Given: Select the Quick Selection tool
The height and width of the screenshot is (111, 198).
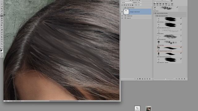Looking at the screenshot, I should pos(2,6).
